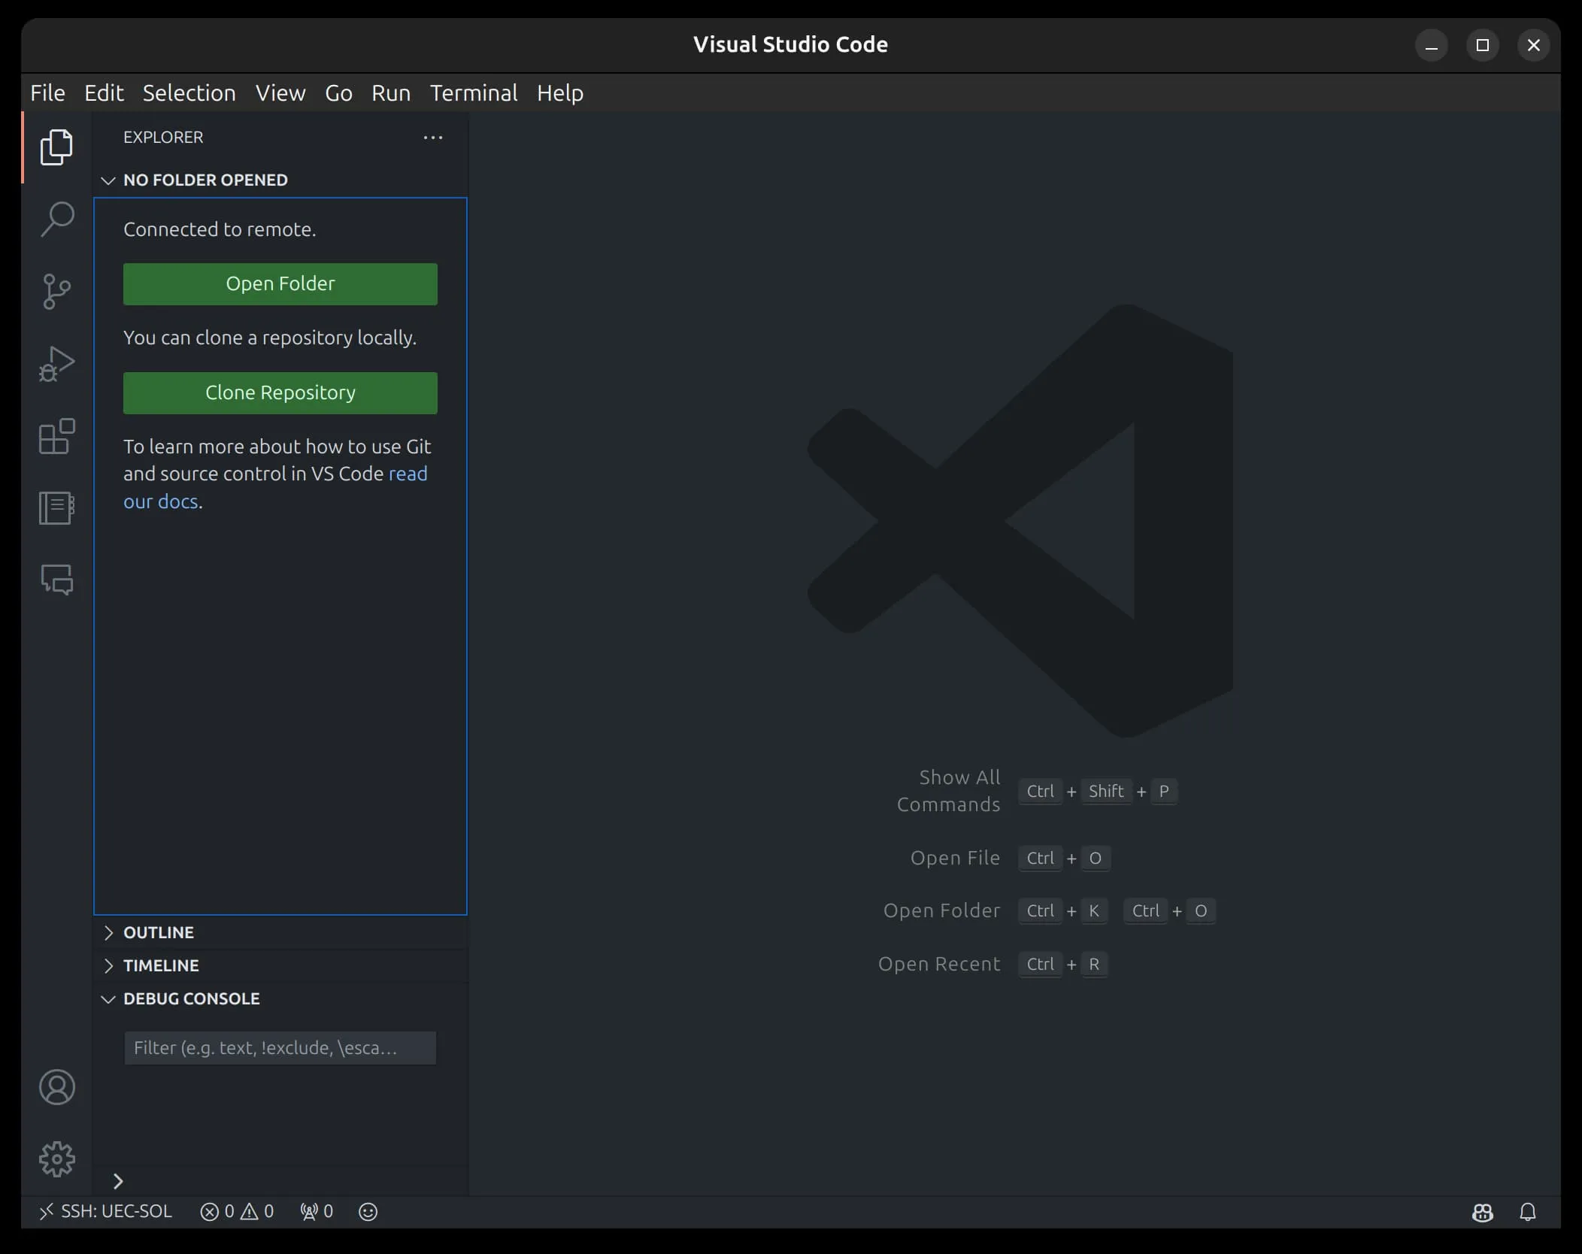Open the Terminal menu
This screenshot has height=1254, width=1582.
point(473,92)
